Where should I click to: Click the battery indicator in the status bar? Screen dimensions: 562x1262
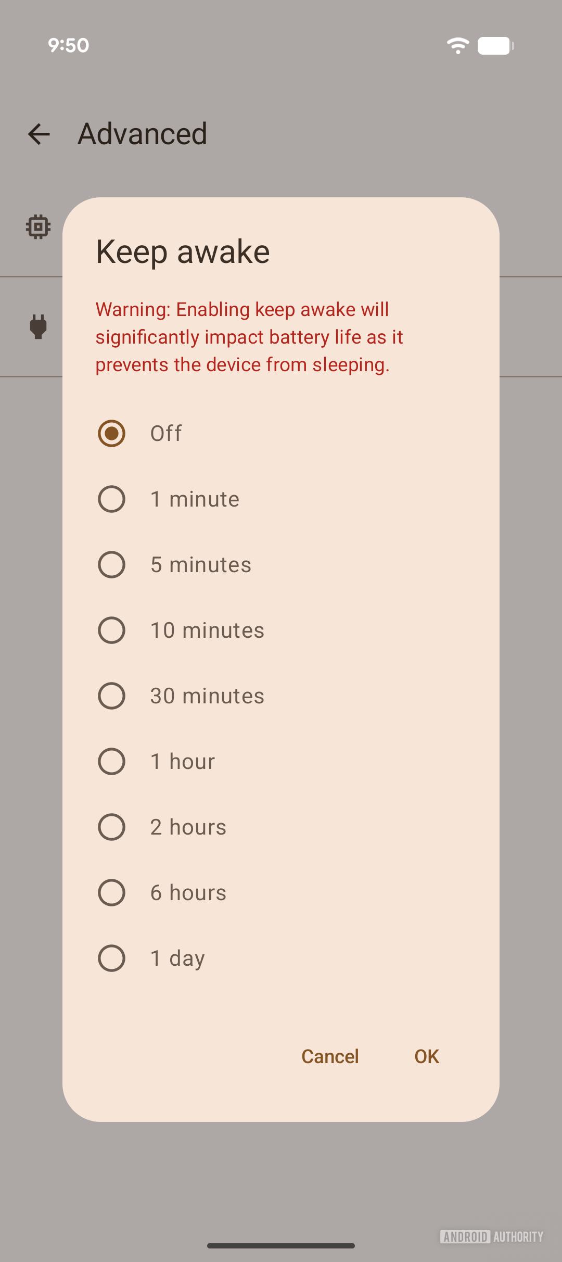click(494, 46)
